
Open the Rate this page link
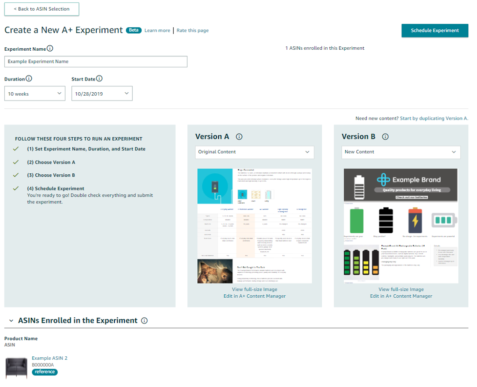tap(192, 30)
